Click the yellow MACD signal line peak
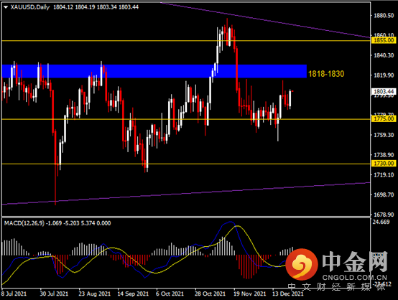 tap(237, 225)
